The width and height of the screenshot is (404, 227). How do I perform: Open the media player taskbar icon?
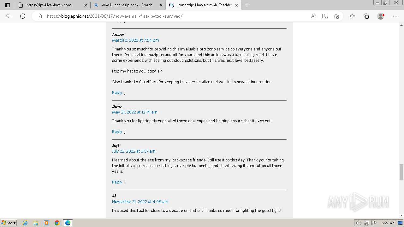pos(46,223)
